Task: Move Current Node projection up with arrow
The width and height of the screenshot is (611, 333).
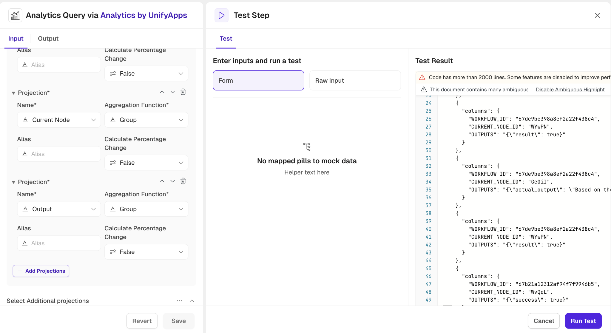Action: [x=162, y=92]
